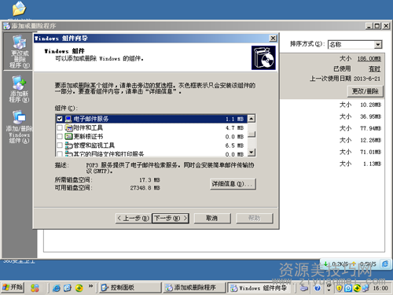Tick the 管理和监视工具 checkbox
393x295 pixels.
tap(60, 146)
